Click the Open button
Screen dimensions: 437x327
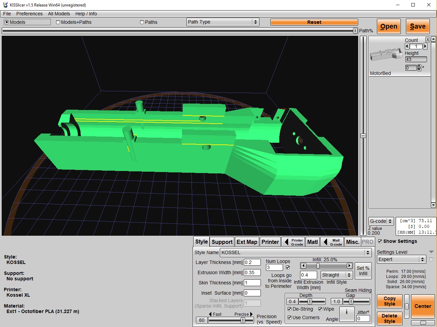point(389,26)
